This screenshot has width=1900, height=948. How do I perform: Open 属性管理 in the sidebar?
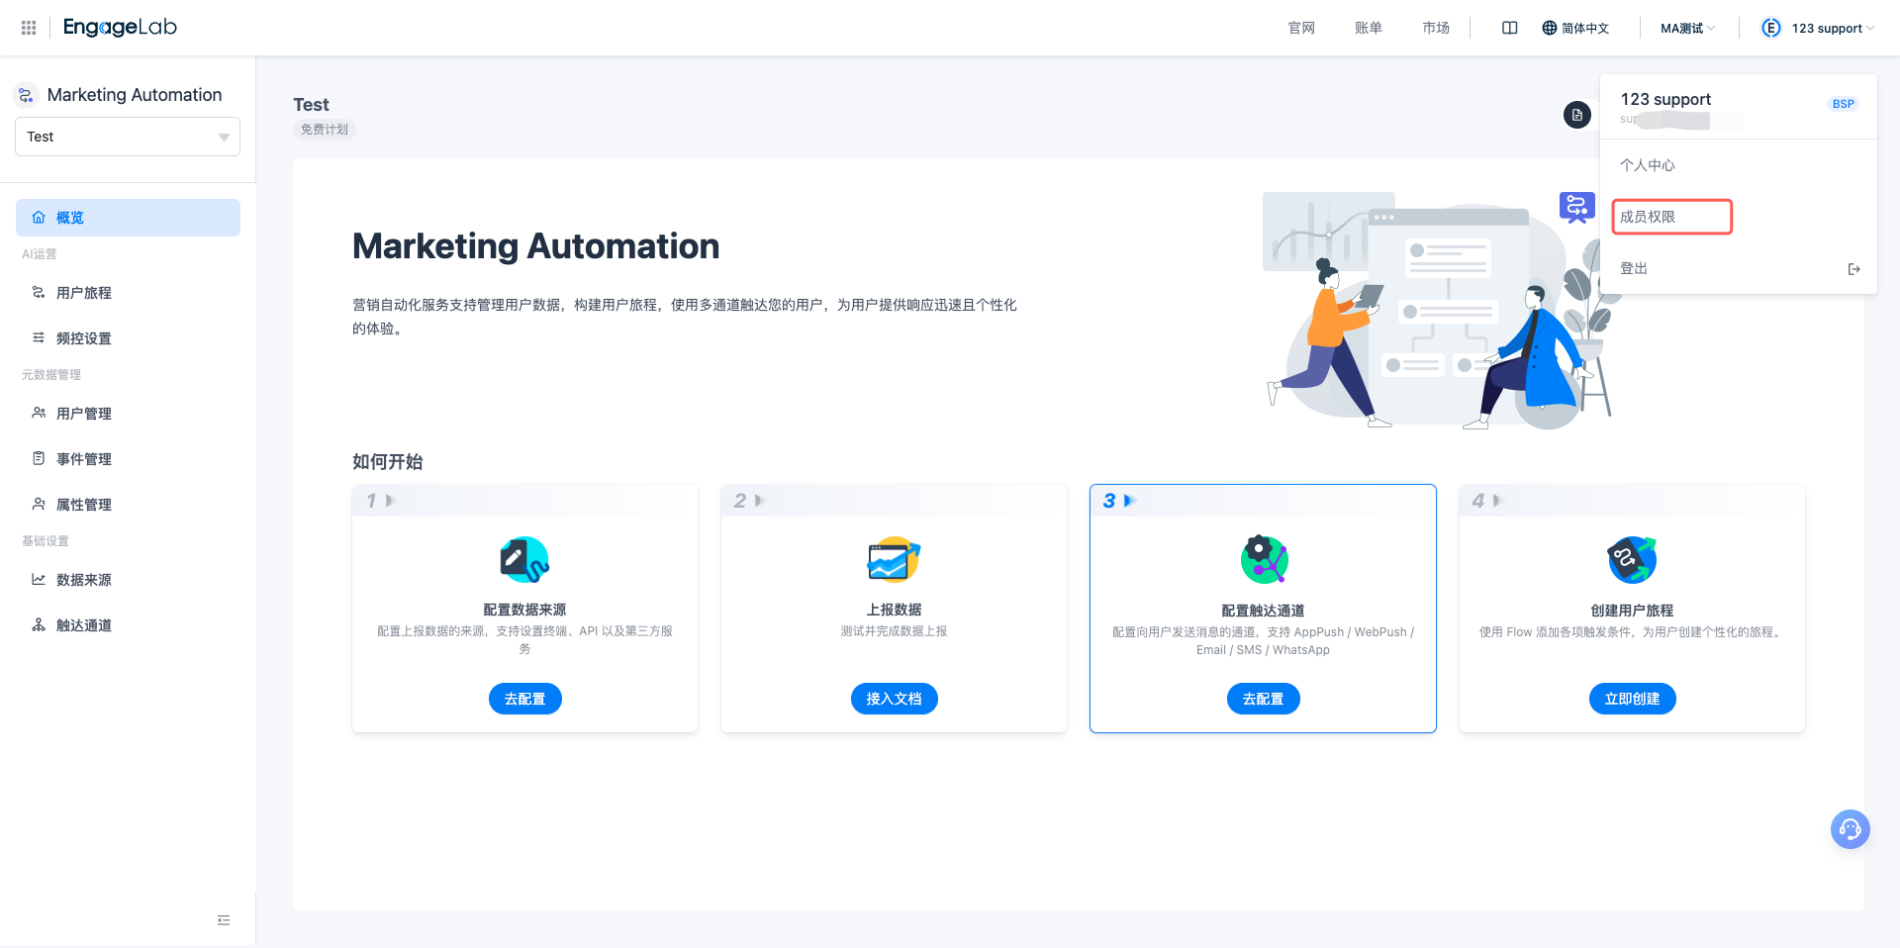click(x=128, y=505)
